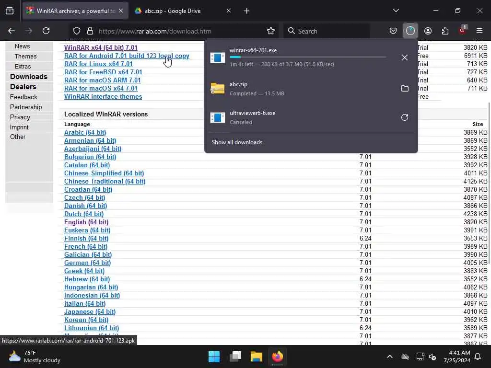Click the uBlock extension icon
Image resolution: width=491 pixels, height=368 pixels.
point(463,30)
